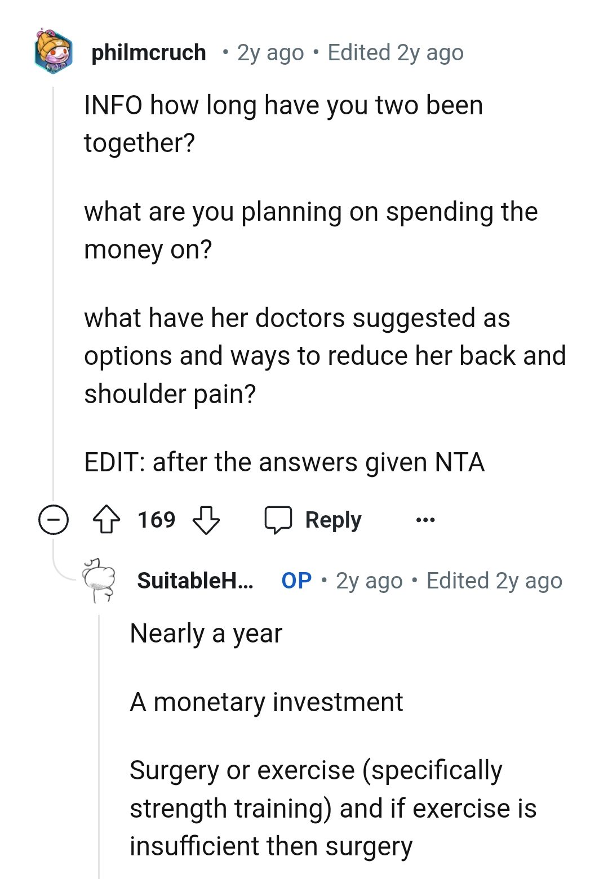608x879 pixels.
Task: Click "2y ago" timestamp on philmcruch's comment
Action: 270,52
